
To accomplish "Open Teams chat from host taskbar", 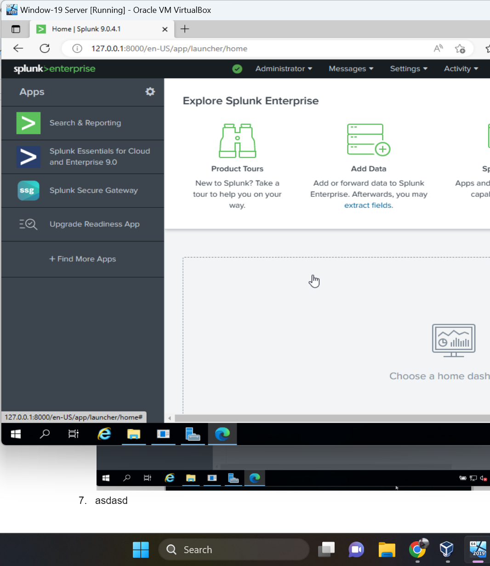I will pyautogui.click(x=356, y=549).
